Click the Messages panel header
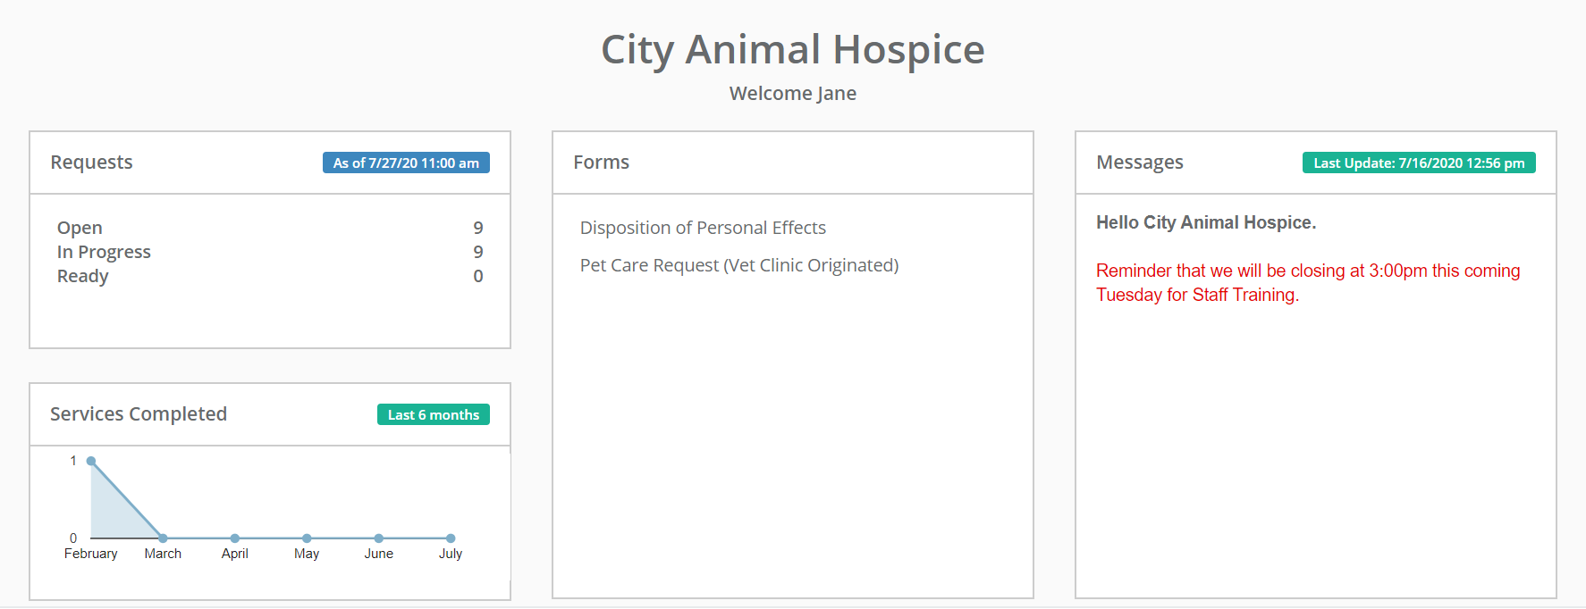Image resolution: width=1586 pixels, height=609 pixels. tap(1140, 163)
